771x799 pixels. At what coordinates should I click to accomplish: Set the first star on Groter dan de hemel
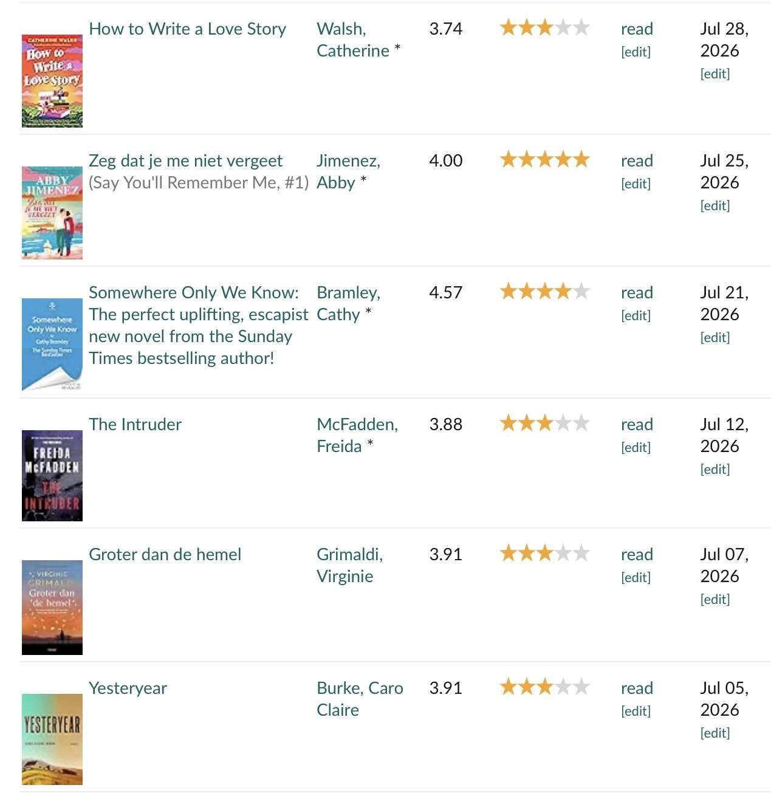click(x=509, y=554)
